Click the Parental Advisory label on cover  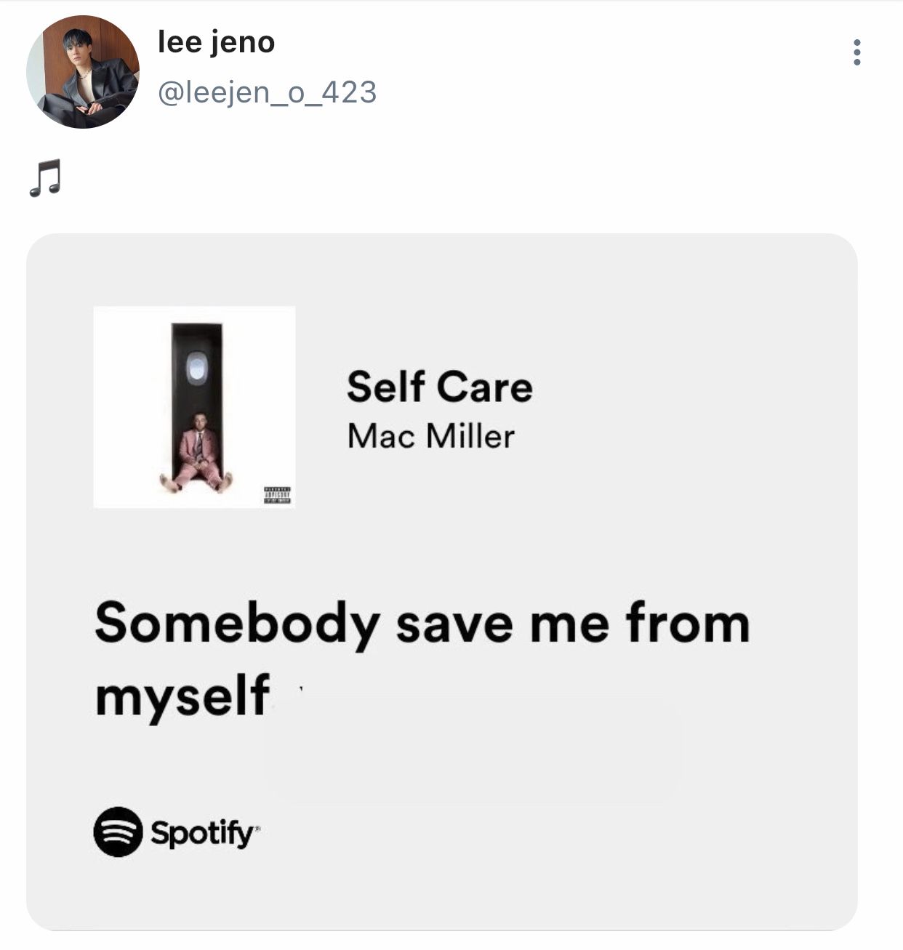(x=277, y=495)
